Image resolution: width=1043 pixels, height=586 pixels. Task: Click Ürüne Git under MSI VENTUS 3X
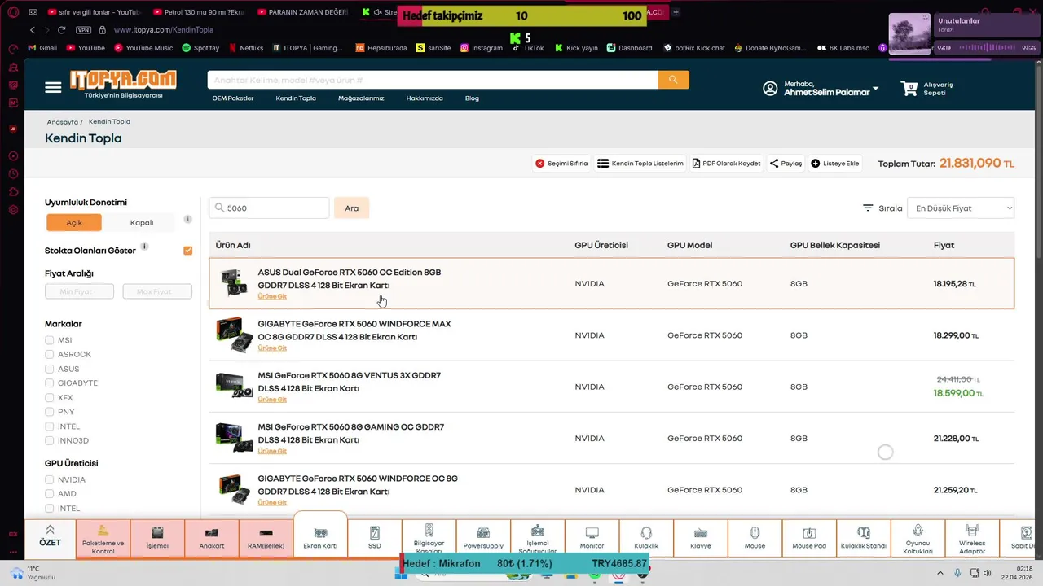pyautogui.click(x=272, y=400)
